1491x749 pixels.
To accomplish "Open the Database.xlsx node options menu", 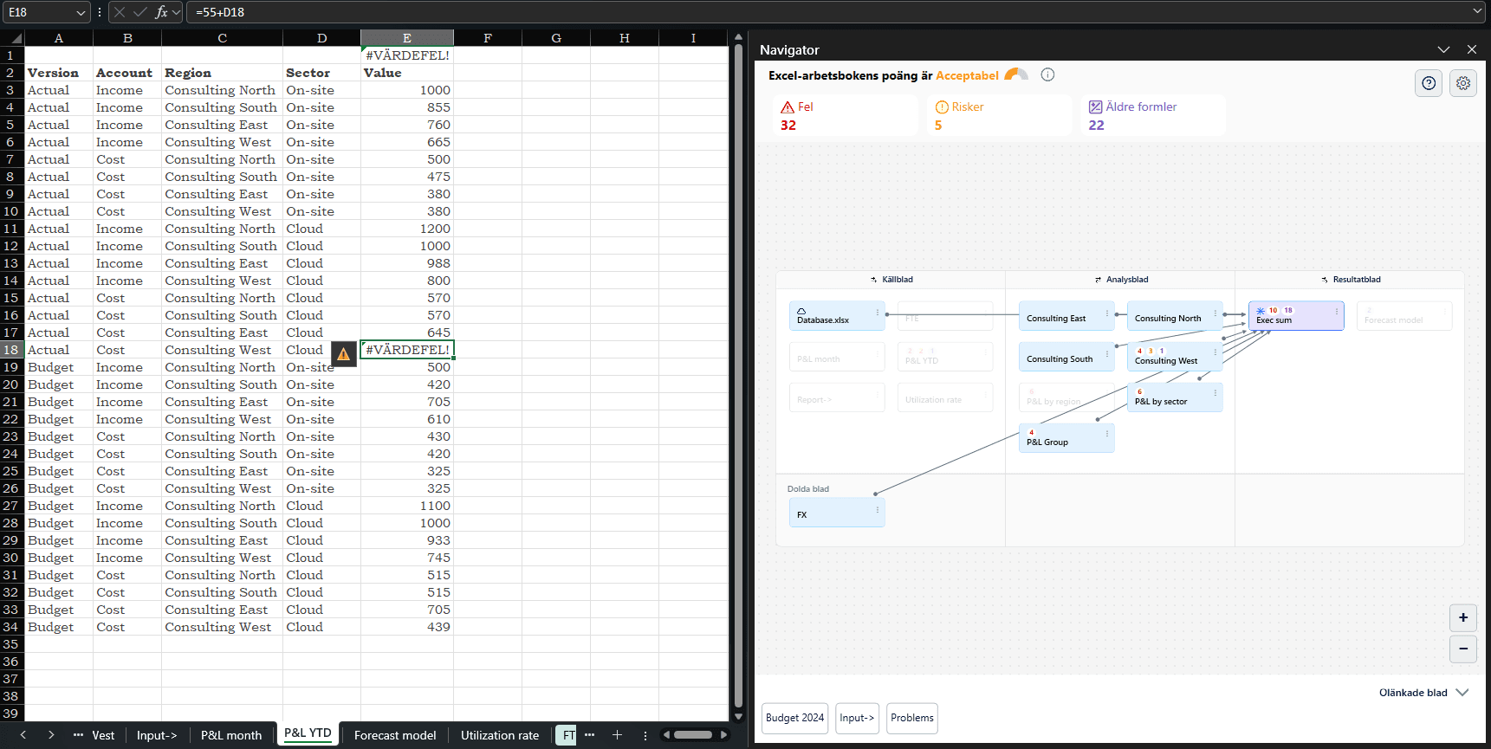I will (878, 313).
